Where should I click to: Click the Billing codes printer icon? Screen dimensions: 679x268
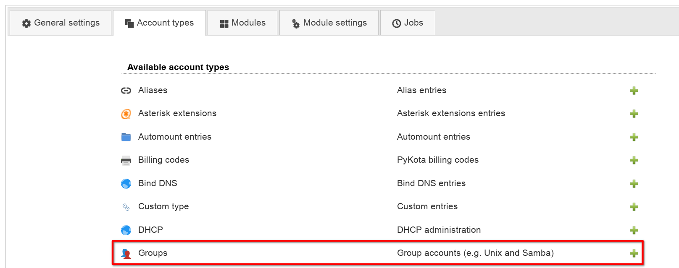[126, 160]
